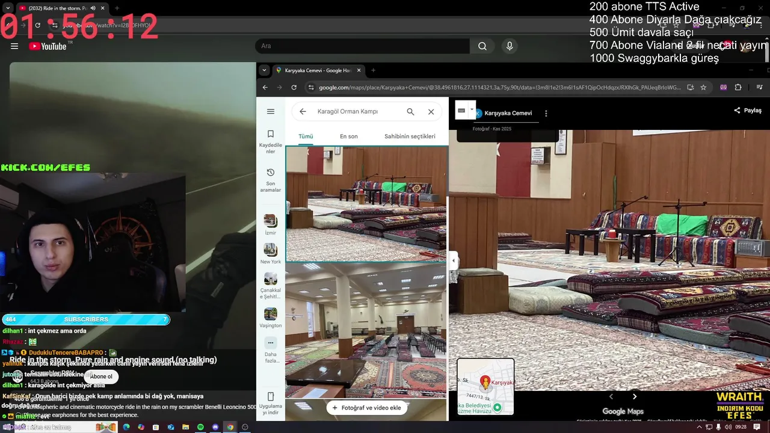This screenshot has width=770, height=433.
Task: Click install app icon in Maps address bar
Action: click(691, 87)
